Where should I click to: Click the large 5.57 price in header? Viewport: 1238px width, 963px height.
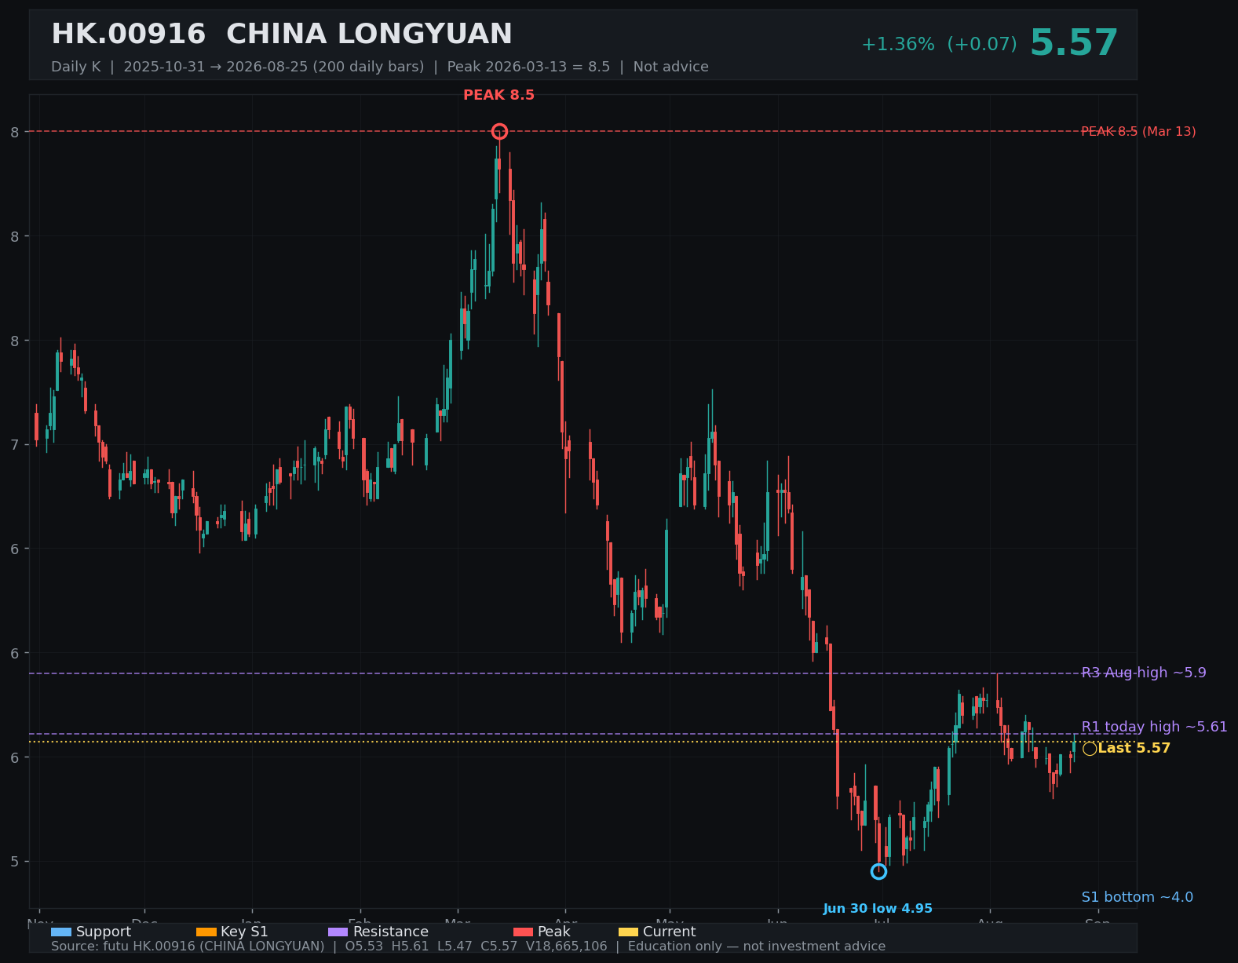(x=1074, y=43)
